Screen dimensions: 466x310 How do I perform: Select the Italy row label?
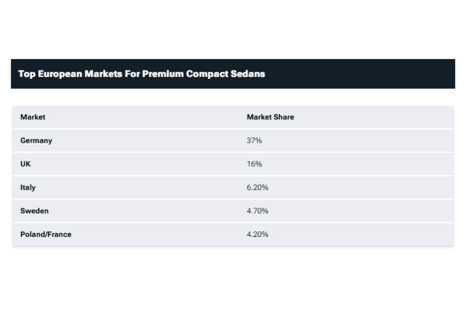[x=28, y=188]
